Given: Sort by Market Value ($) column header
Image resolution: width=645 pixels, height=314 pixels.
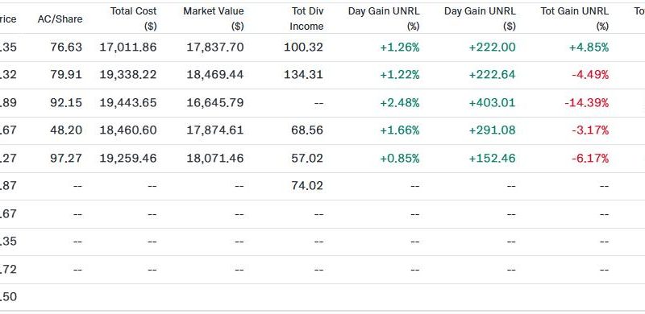Looking at the screenshot, I should coord(214,19).
